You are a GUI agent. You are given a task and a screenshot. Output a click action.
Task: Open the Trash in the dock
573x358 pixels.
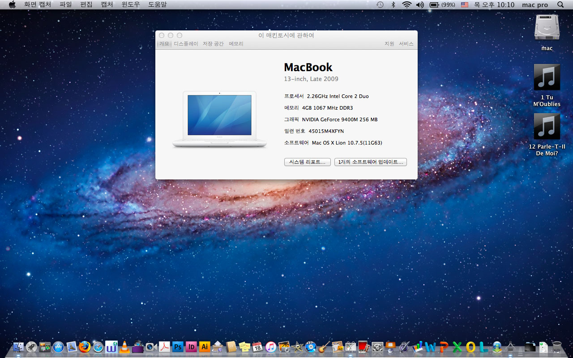556,347
